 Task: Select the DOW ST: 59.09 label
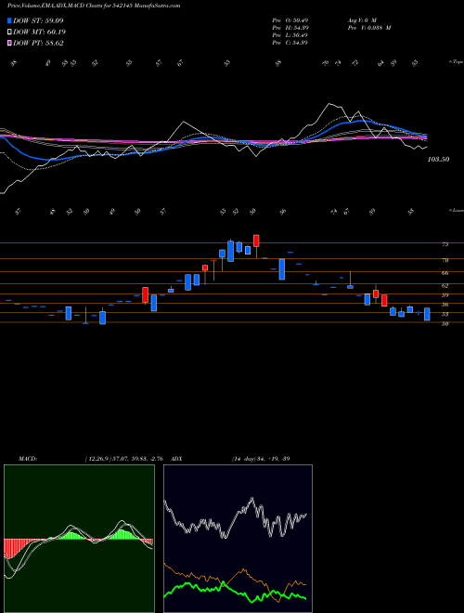(38, 20)
